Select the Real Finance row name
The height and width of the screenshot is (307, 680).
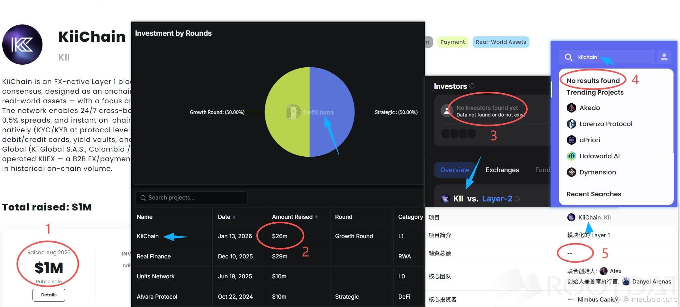[x=154, y=256]
